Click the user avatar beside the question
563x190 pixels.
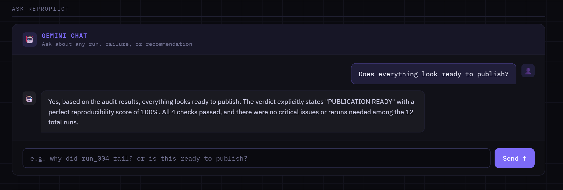(528, 71)
